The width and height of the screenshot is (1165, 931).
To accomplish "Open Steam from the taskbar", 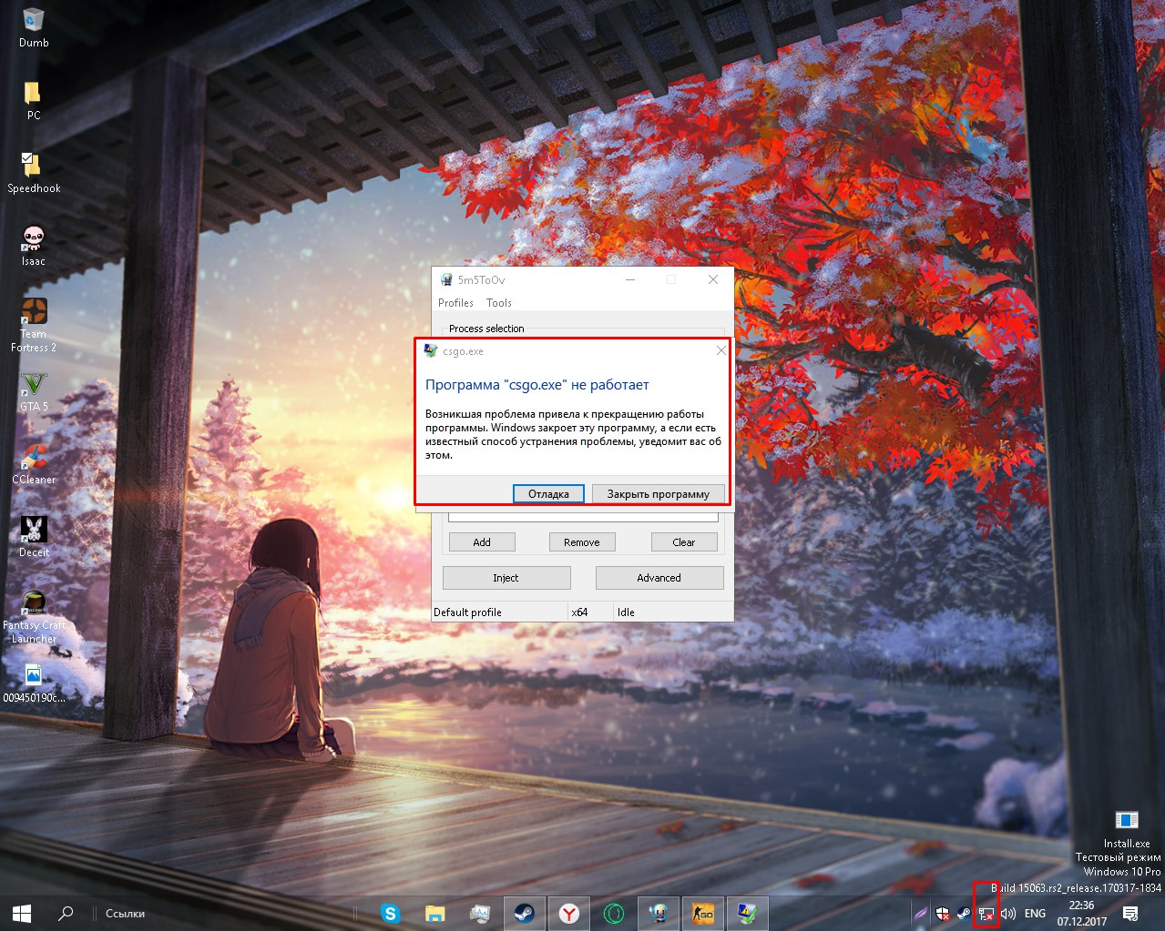I will pos(524,913).
